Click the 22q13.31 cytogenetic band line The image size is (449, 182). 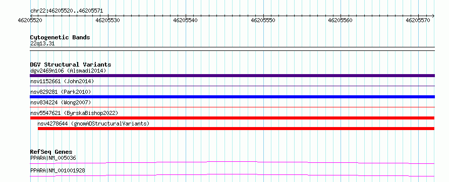click(232, 49)
